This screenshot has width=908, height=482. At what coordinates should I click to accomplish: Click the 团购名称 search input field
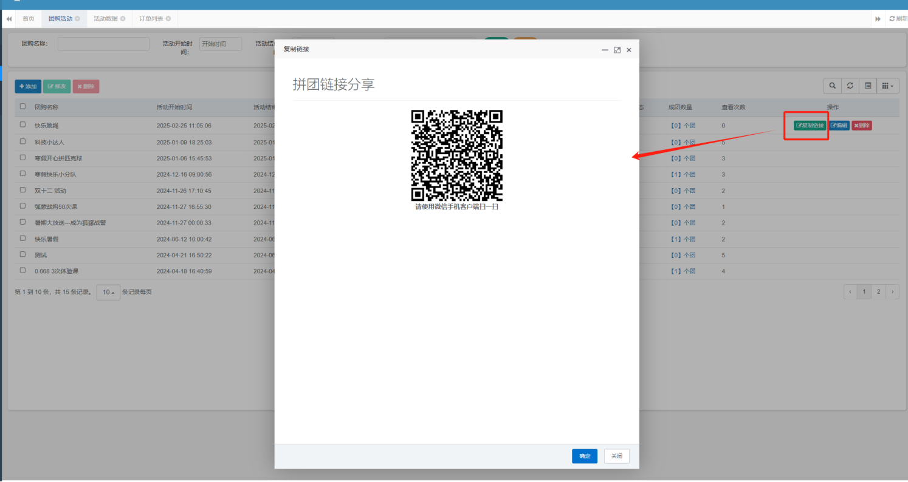(x=103, y=44)
